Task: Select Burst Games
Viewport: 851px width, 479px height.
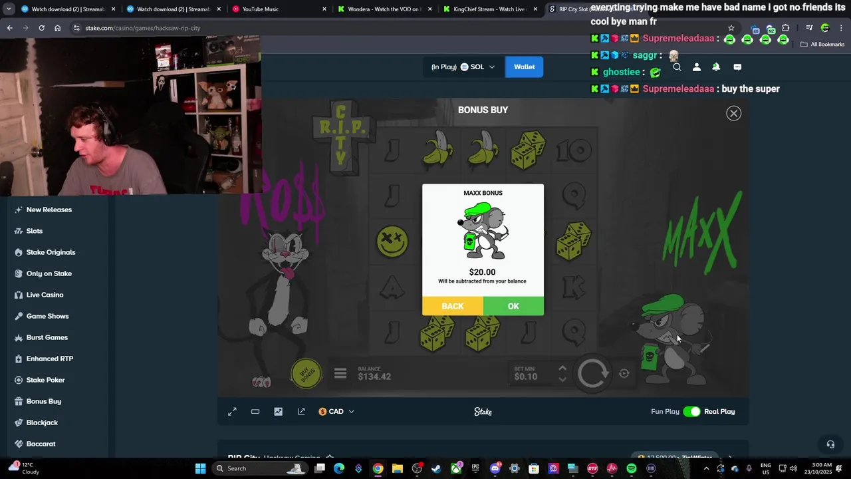Action: 47,337
